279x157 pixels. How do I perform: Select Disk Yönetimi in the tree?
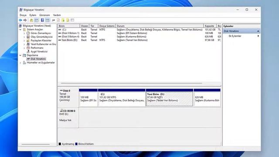coord(38,59)
